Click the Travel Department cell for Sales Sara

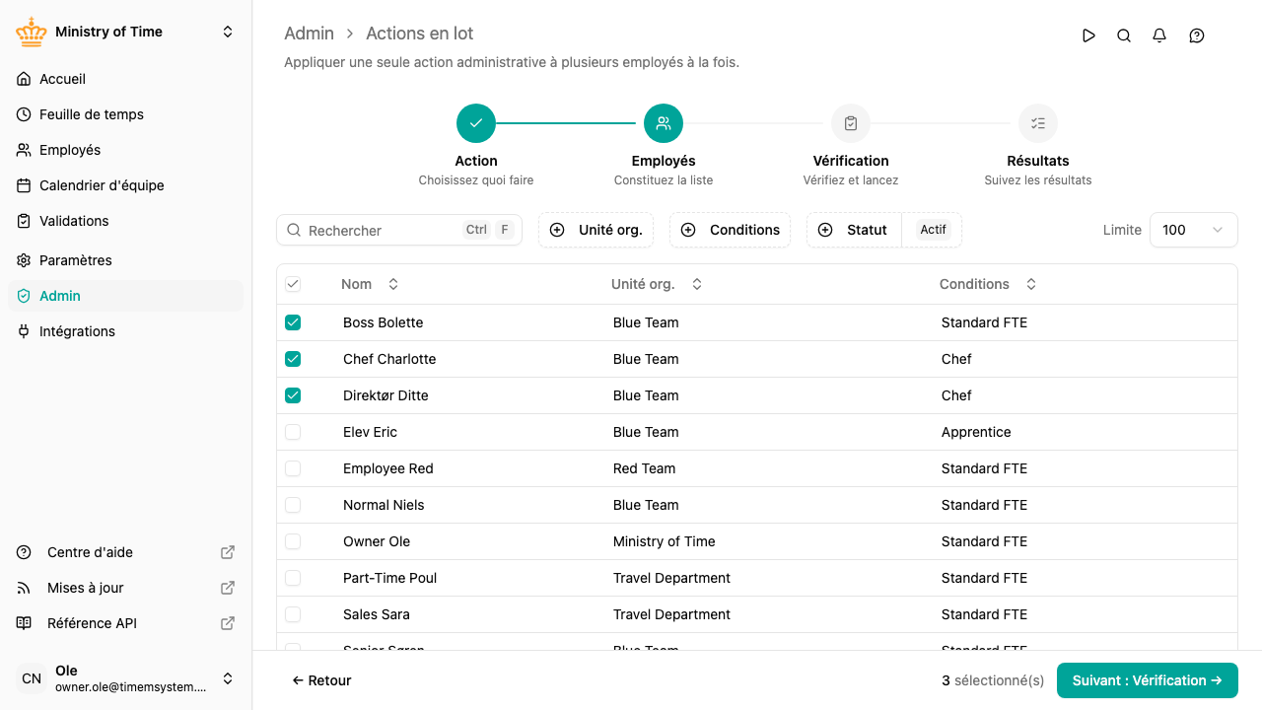pos(671,614)
